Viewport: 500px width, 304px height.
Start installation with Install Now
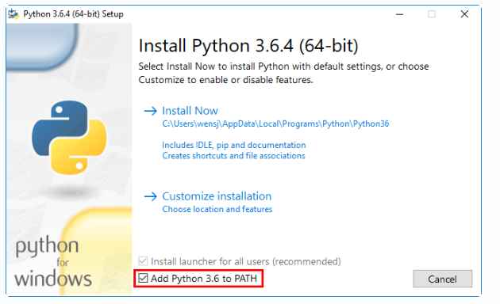(x=190, y=111)
